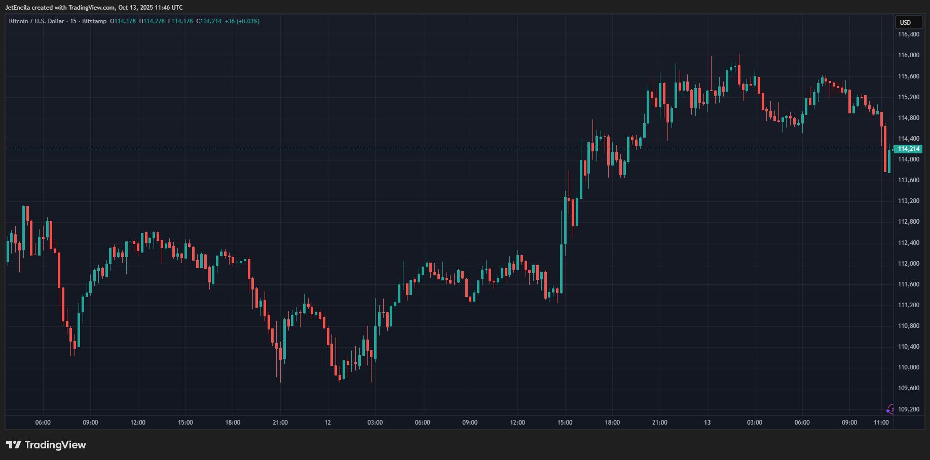Click the date marker 12 on time axis
The height and width of the screenshot is (460, 930).
(327, 423)
